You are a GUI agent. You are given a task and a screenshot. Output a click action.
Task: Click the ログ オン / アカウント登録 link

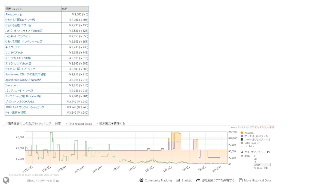(x=262, y=127)
